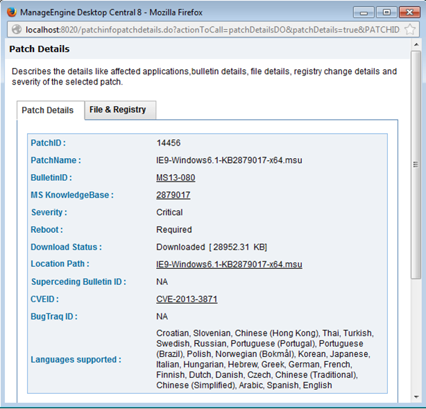Click the CVEID label

[x=44, y=299]
